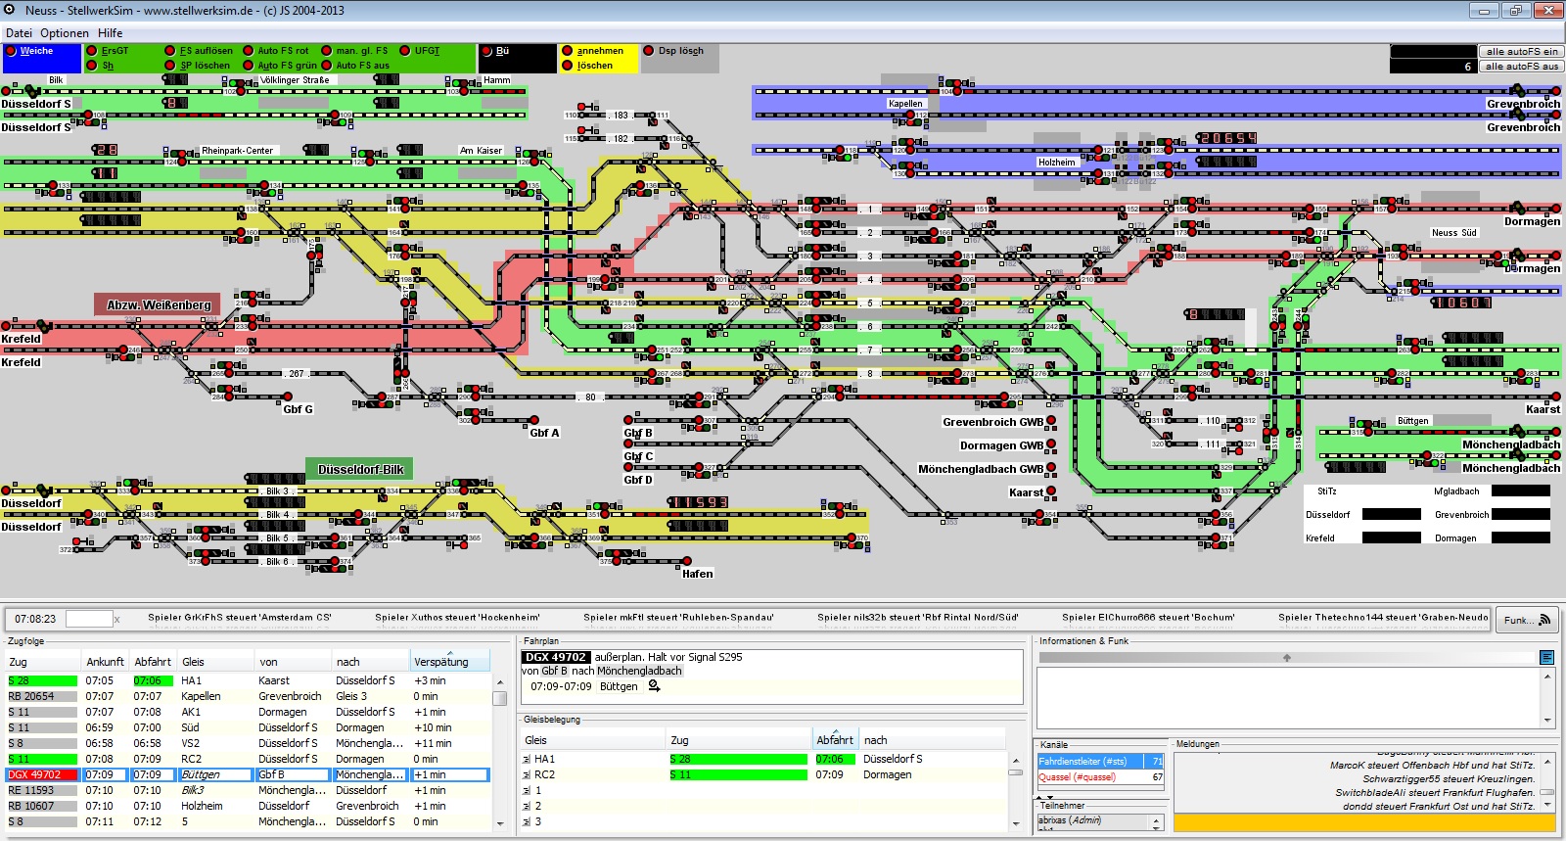Screen dimensions: 1566x841
Task: Choose SP löschen mode
Action: click(199, 66)
